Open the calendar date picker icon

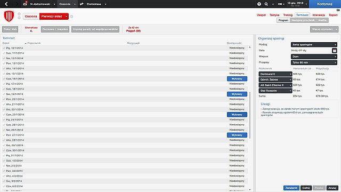tap(335, 51)
